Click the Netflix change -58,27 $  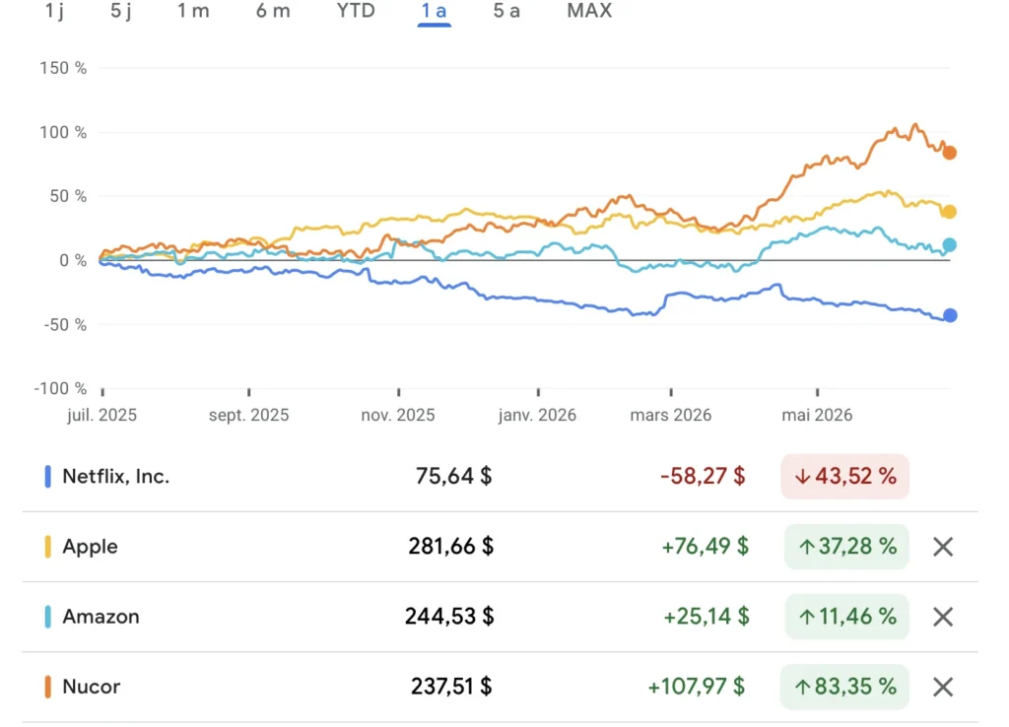703,477
